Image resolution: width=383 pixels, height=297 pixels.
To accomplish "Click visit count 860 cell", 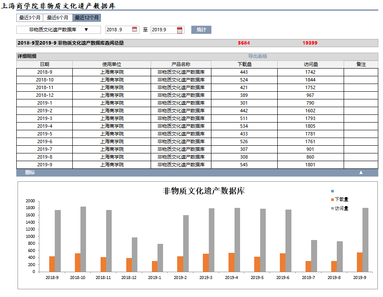I will coord(310,157).
